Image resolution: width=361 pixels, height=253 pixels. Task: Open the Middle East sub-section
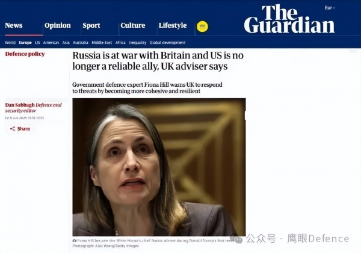[102, 43]
